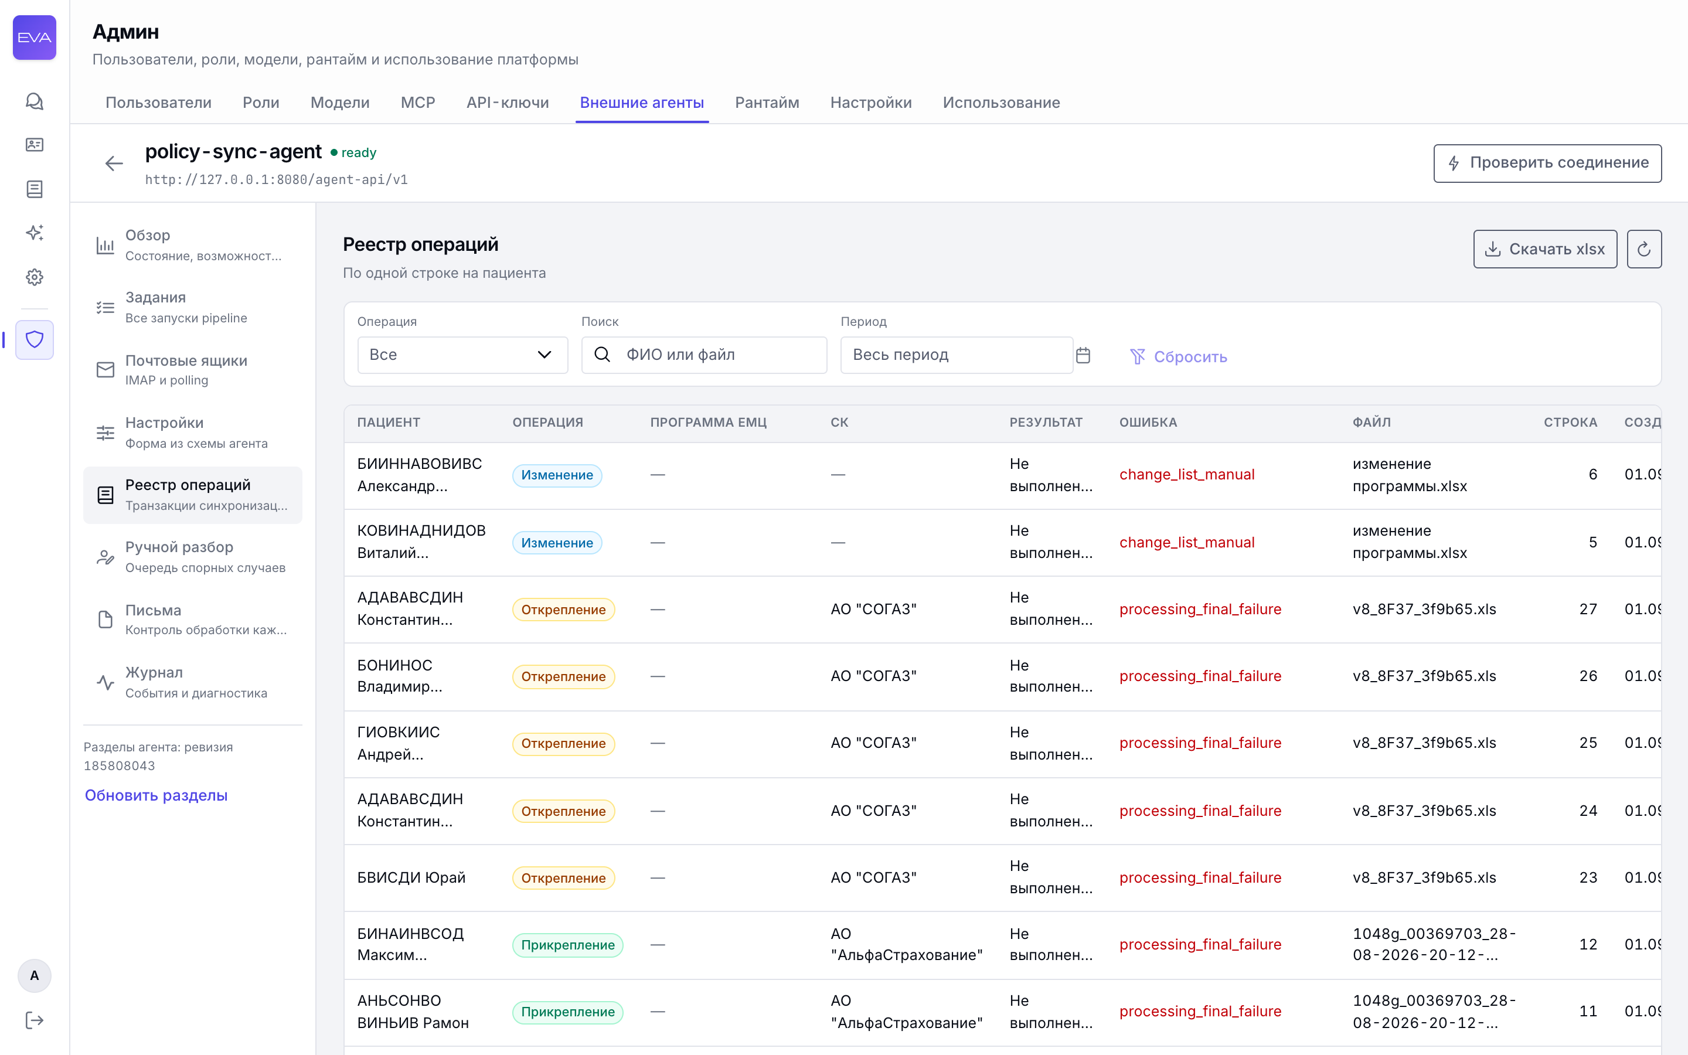Sort by ПАЦИЕНТ column header
The height and width of the screenshot is (1055, 1688).
[x=389, y=422]
